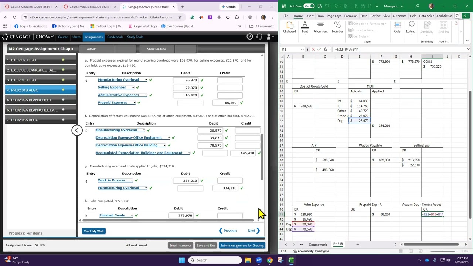
Task: Expand the Excel formula bar
Action: 468,49
